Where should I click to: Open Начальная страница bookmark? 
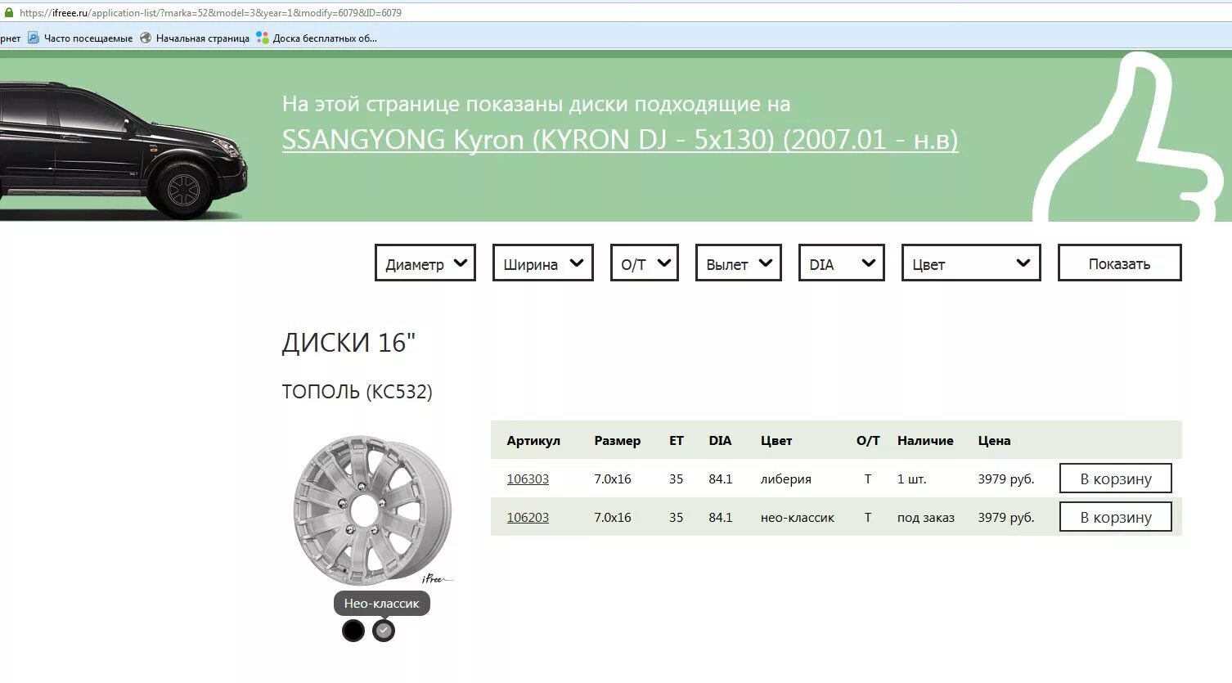click(195, 38)
